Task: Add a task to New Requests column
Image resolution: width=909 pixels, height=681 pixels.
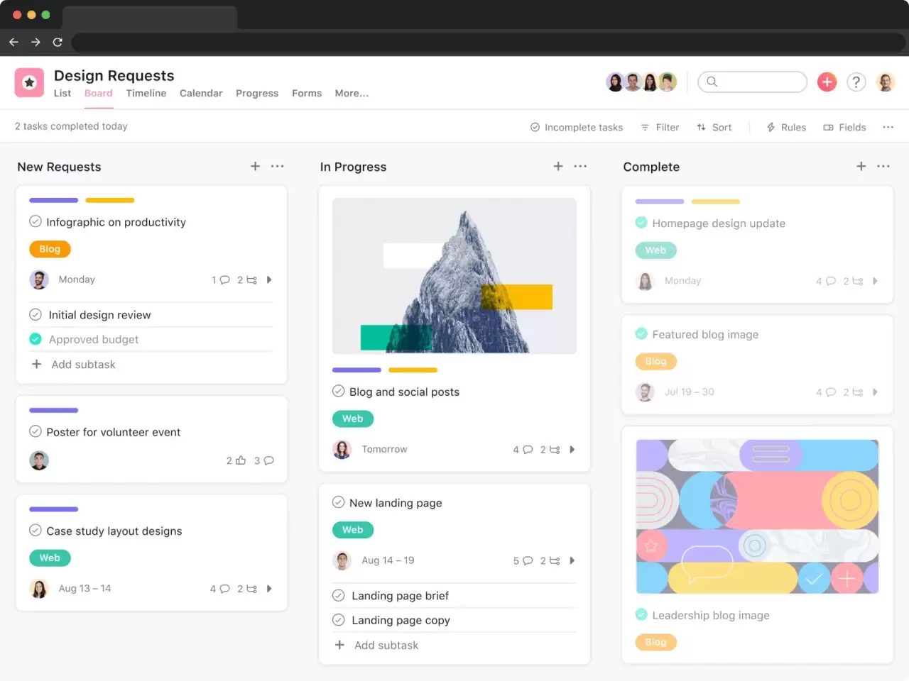Action: 255,166
